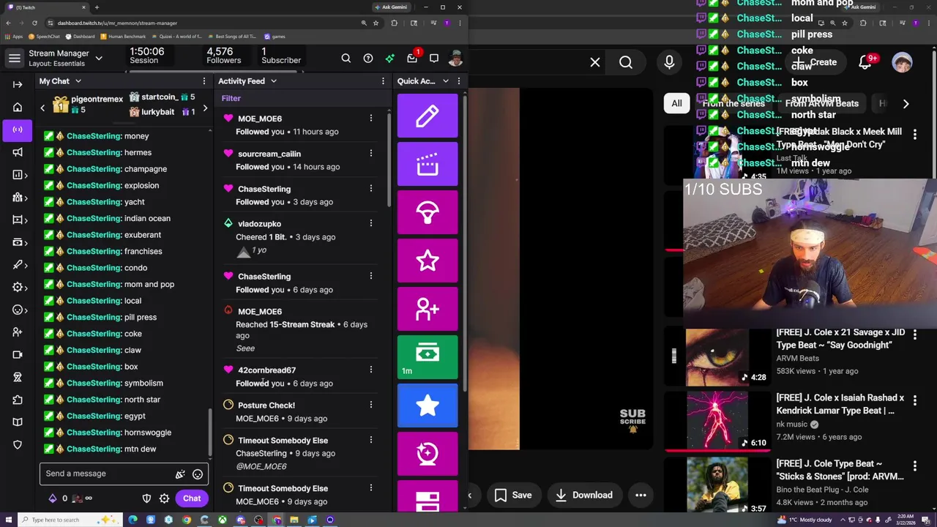Click the YouTube Download button
This screenshot has width=937, height=527.
[x=583, y=496]
